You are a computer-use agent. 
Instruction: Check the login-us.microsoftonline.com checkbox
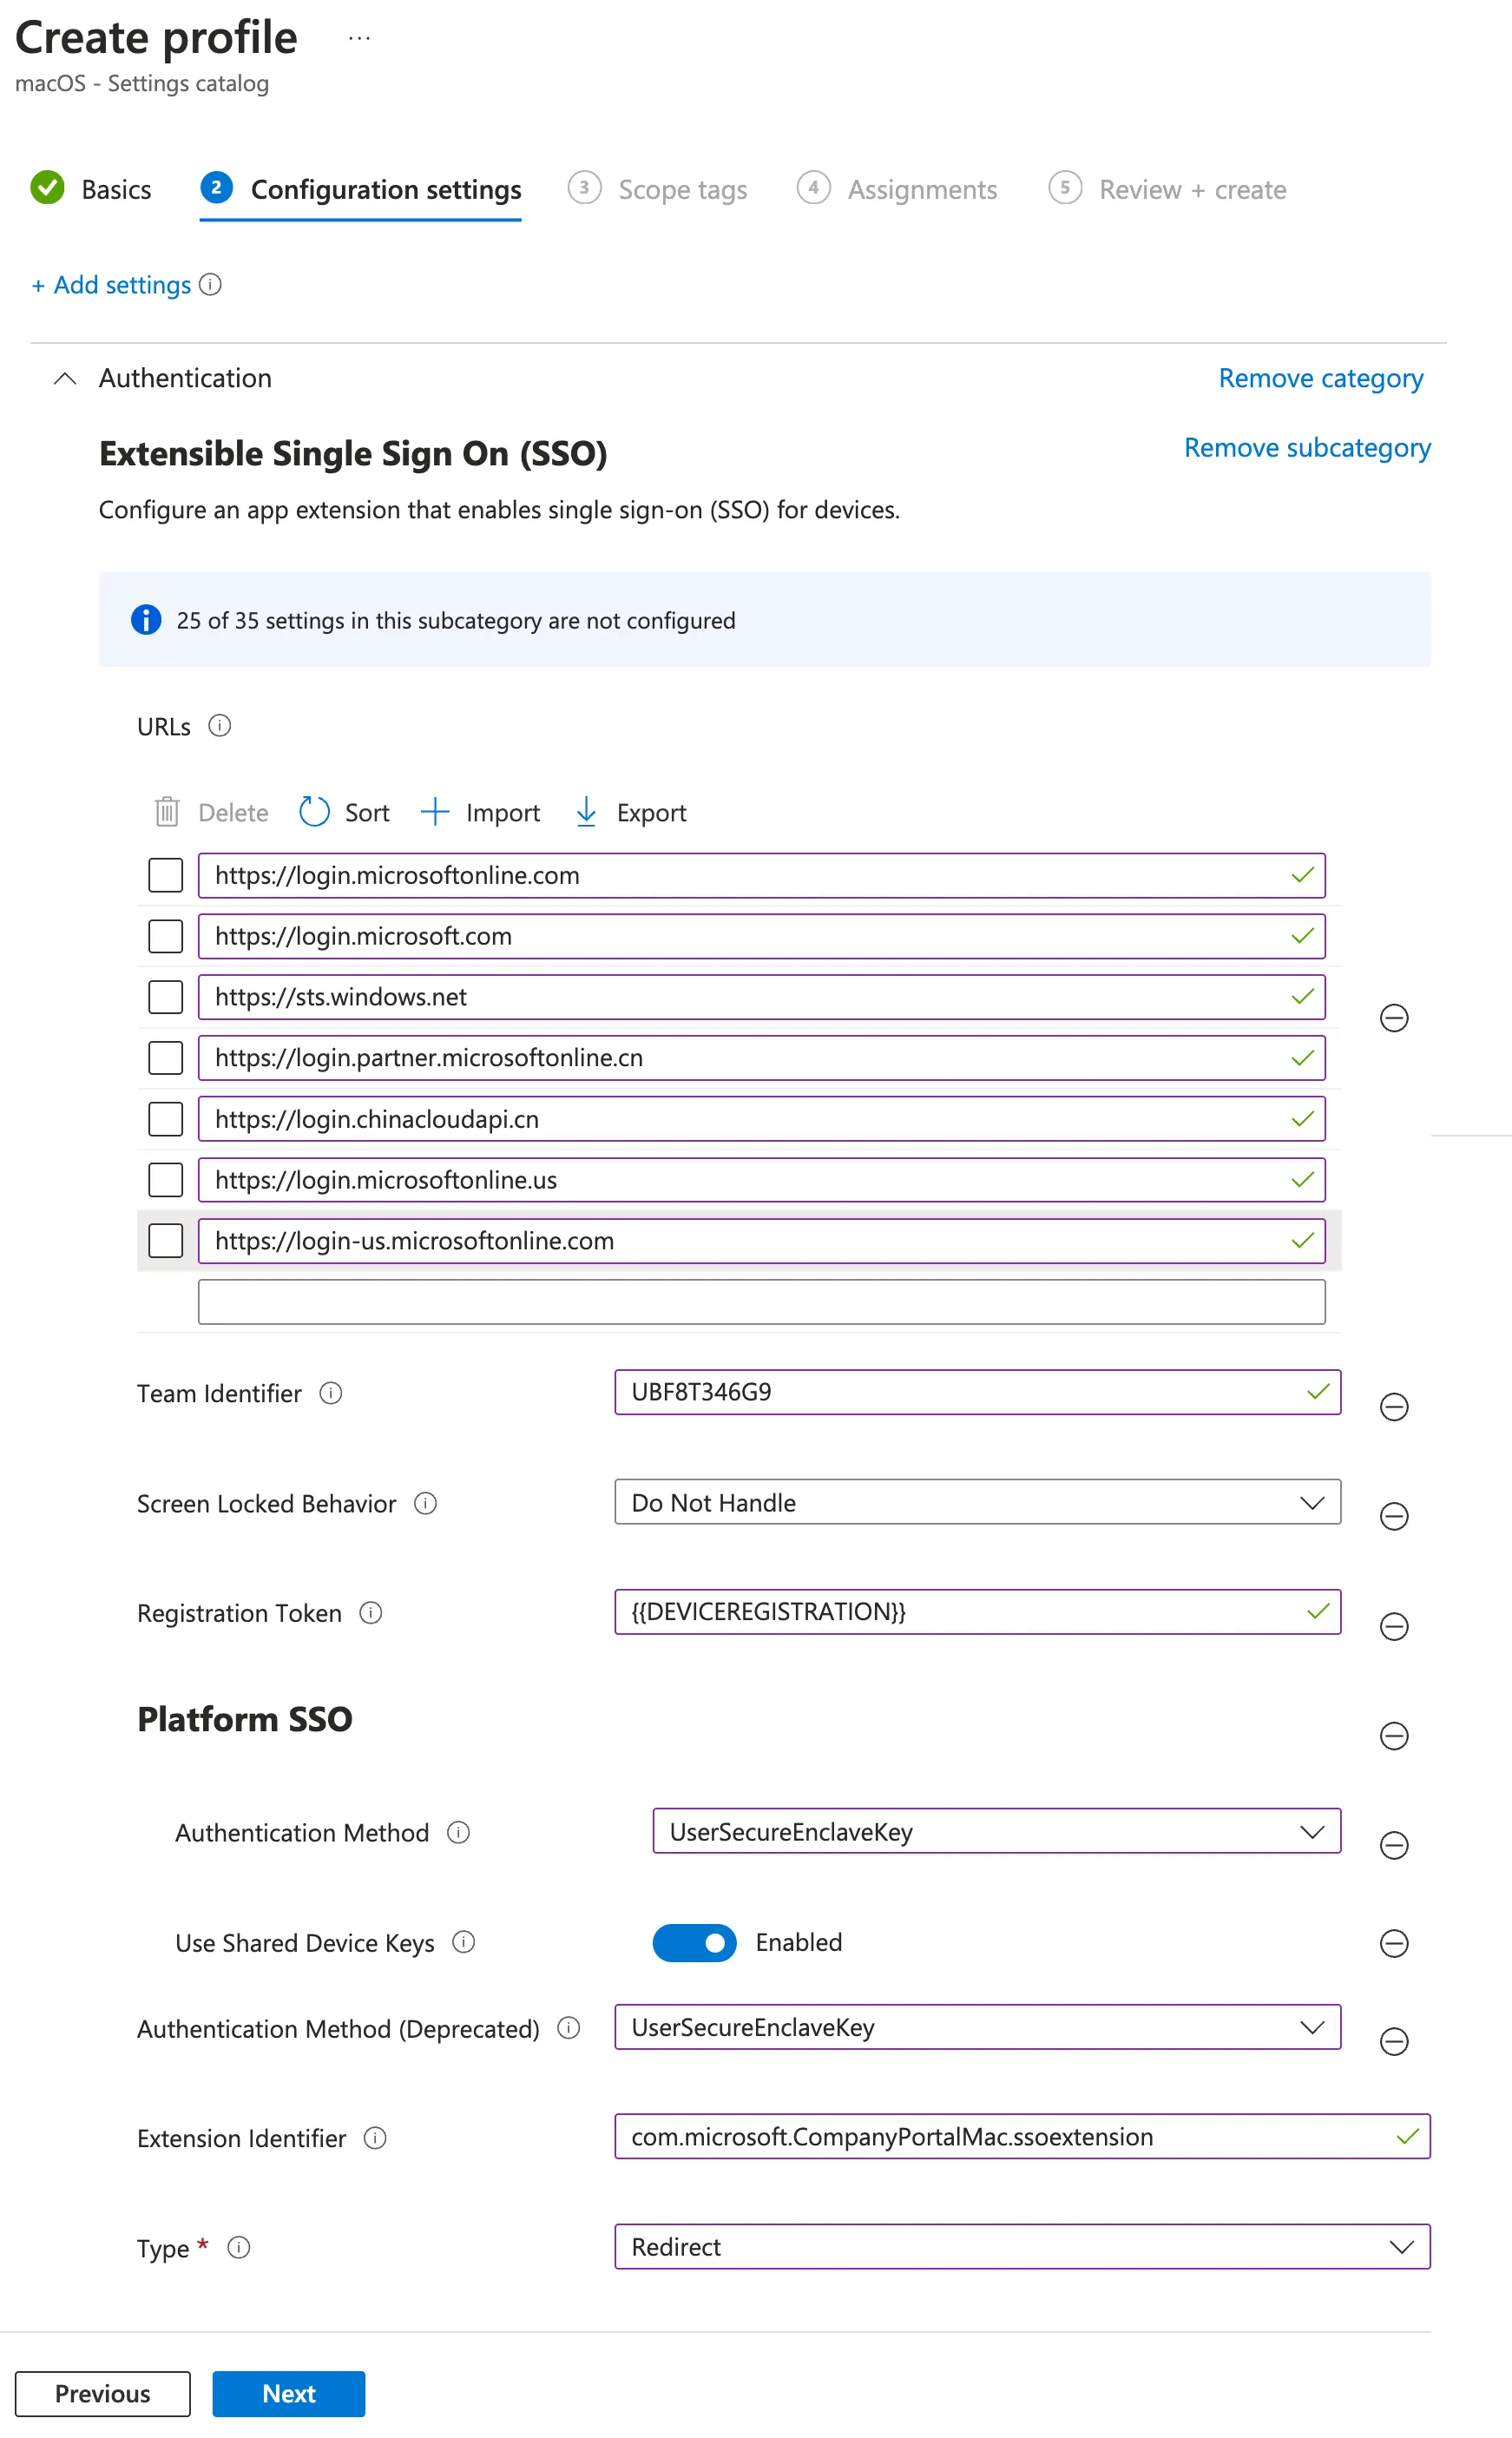pos(166,1241)
